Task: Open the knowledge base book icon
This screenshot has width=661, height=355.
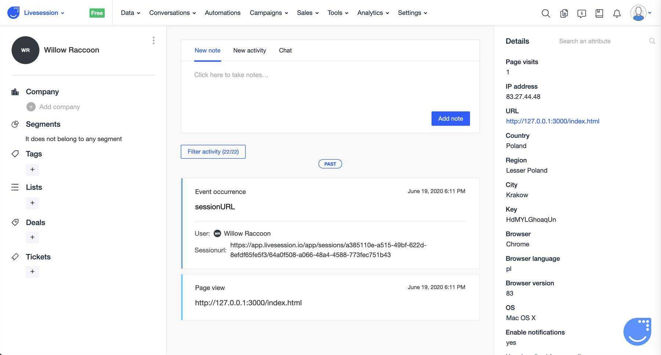Action: point(599,14)
